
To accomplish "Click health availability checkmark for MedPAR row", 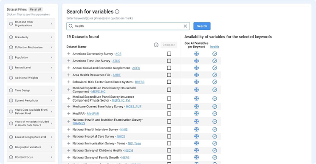I will (214, 113).
